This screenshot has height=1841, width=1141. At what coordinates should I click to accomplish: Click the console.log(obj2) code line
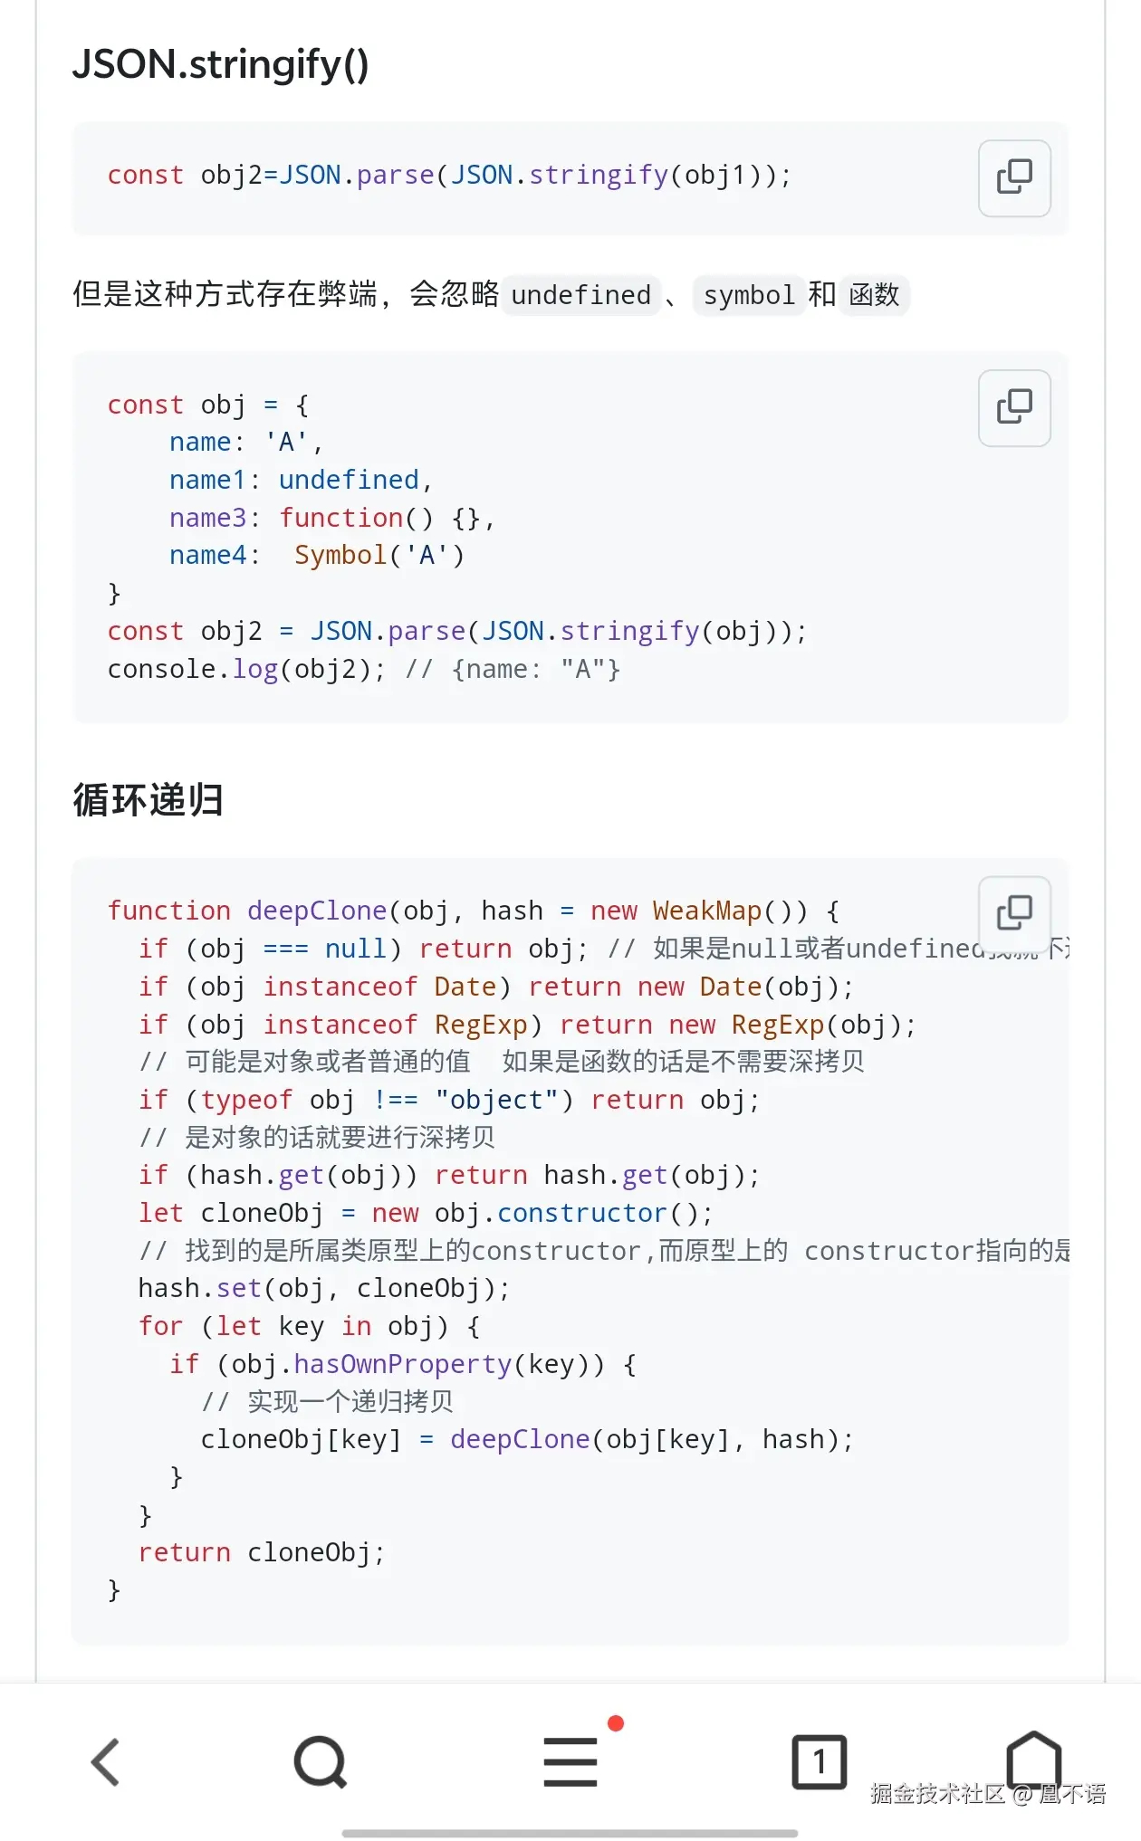pos(364,670)
